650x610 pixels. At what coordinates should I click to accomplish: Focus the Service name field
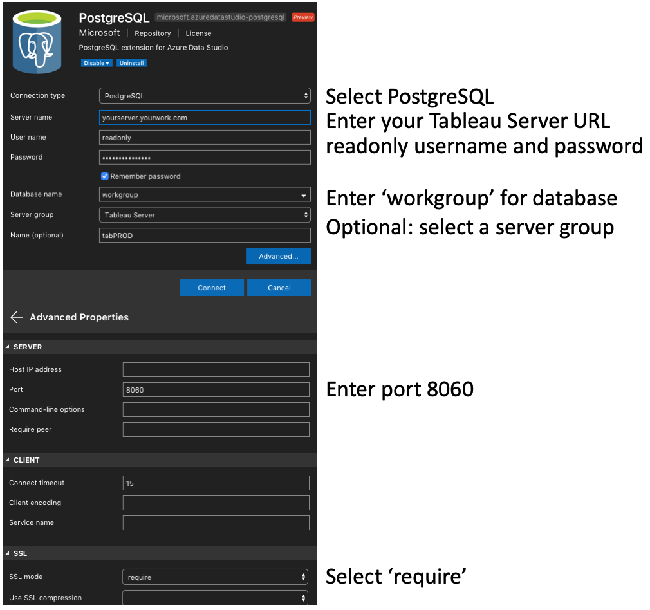point(216,523)
